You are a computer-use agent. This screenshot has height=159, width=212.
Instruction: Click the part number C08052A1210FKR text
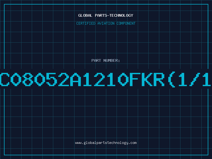tap(82, 79)
